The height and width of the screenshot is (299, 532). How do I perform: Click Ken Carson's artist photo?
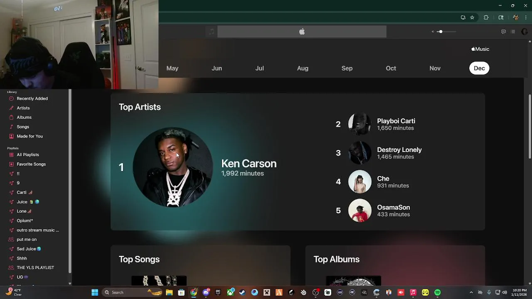point(172,167)
